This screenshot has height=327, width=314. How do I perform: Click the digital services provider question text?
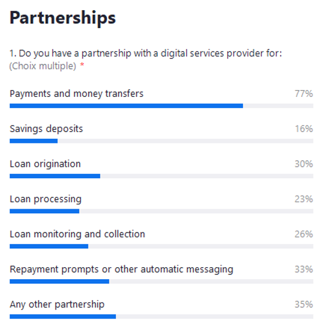click(145, 53)
